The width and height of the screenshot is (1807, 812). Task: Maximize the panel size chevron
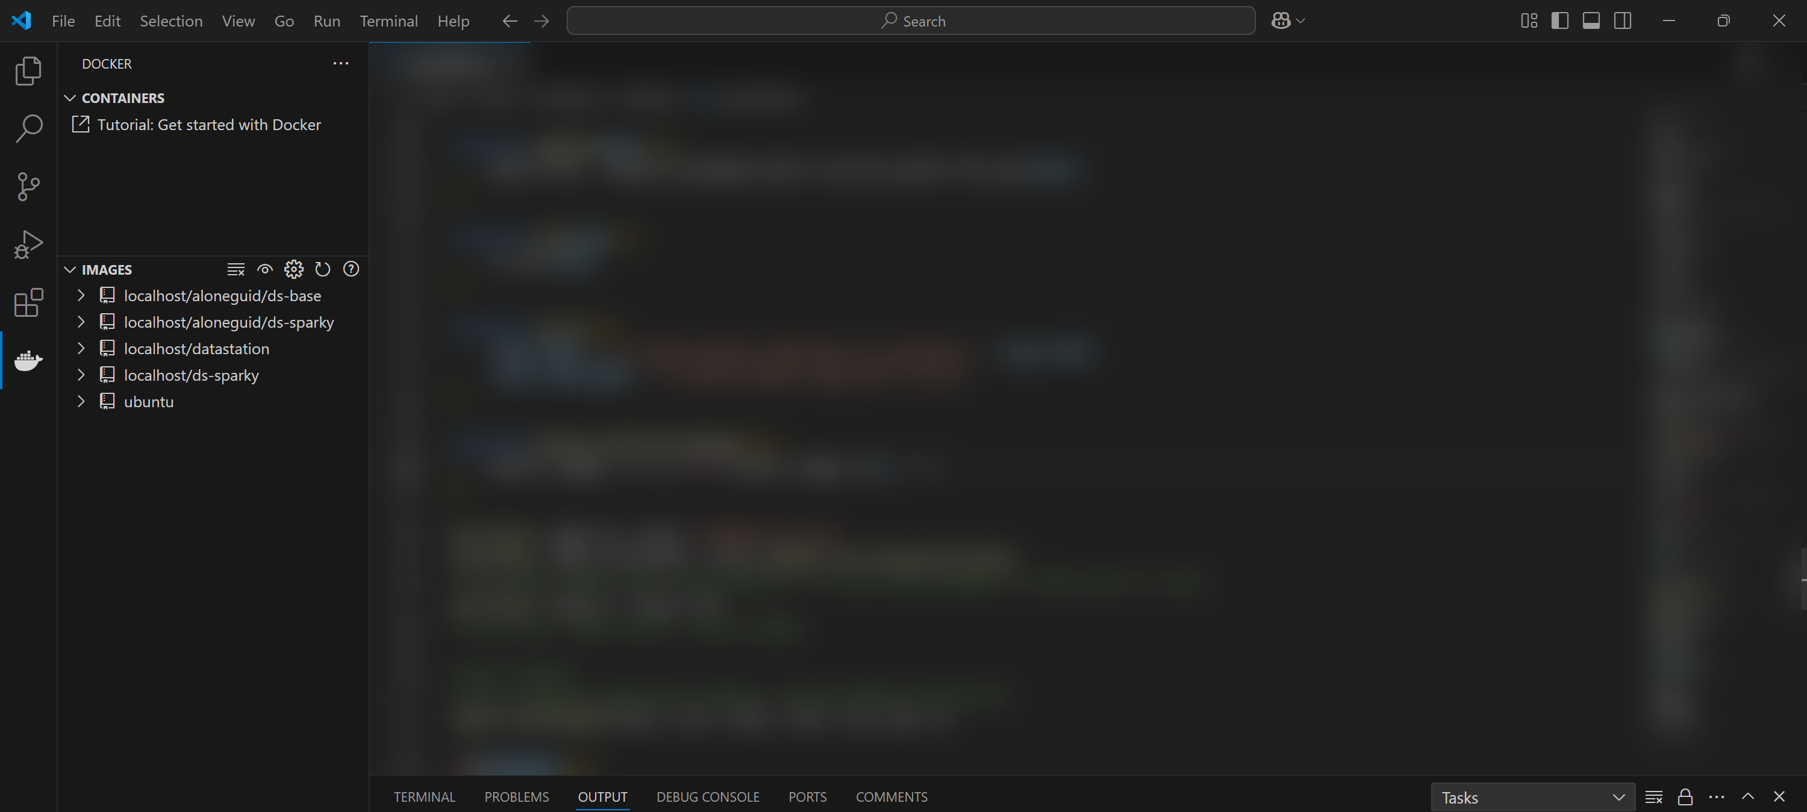coord(1748,796)
